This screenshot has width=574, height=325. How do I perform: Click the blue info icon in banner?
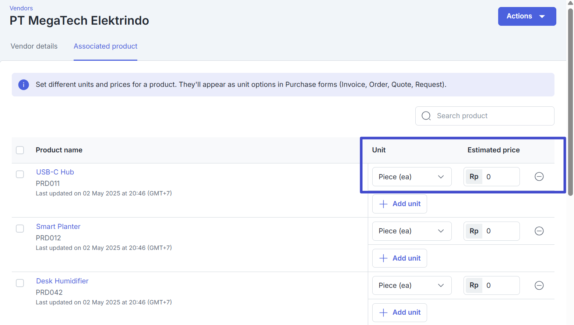pyautogui.click(x=24, y=85)
